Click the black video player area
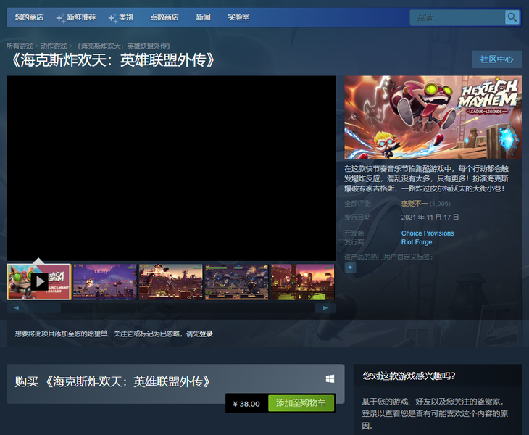 click(171, 168)
